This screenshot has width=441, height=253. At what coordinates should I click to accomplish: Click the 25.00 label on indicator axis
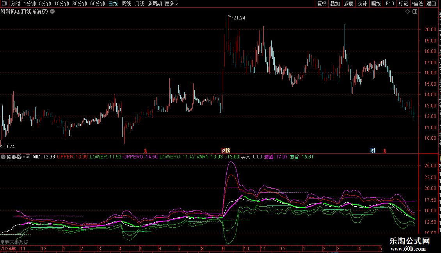coord(430,166)
